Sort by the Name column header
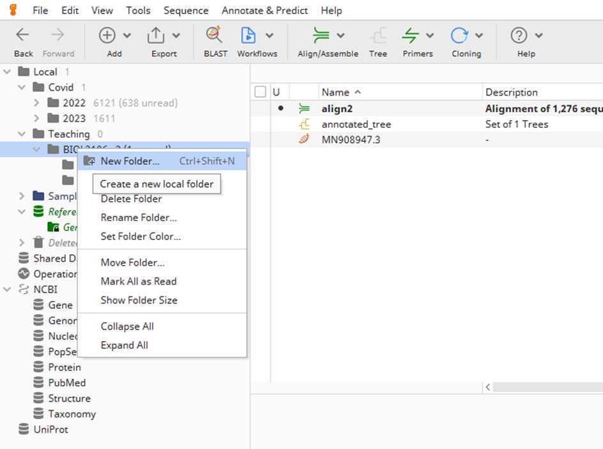This screenshot has width=603, height=449. pyautogui.click(x=400, y=92)
